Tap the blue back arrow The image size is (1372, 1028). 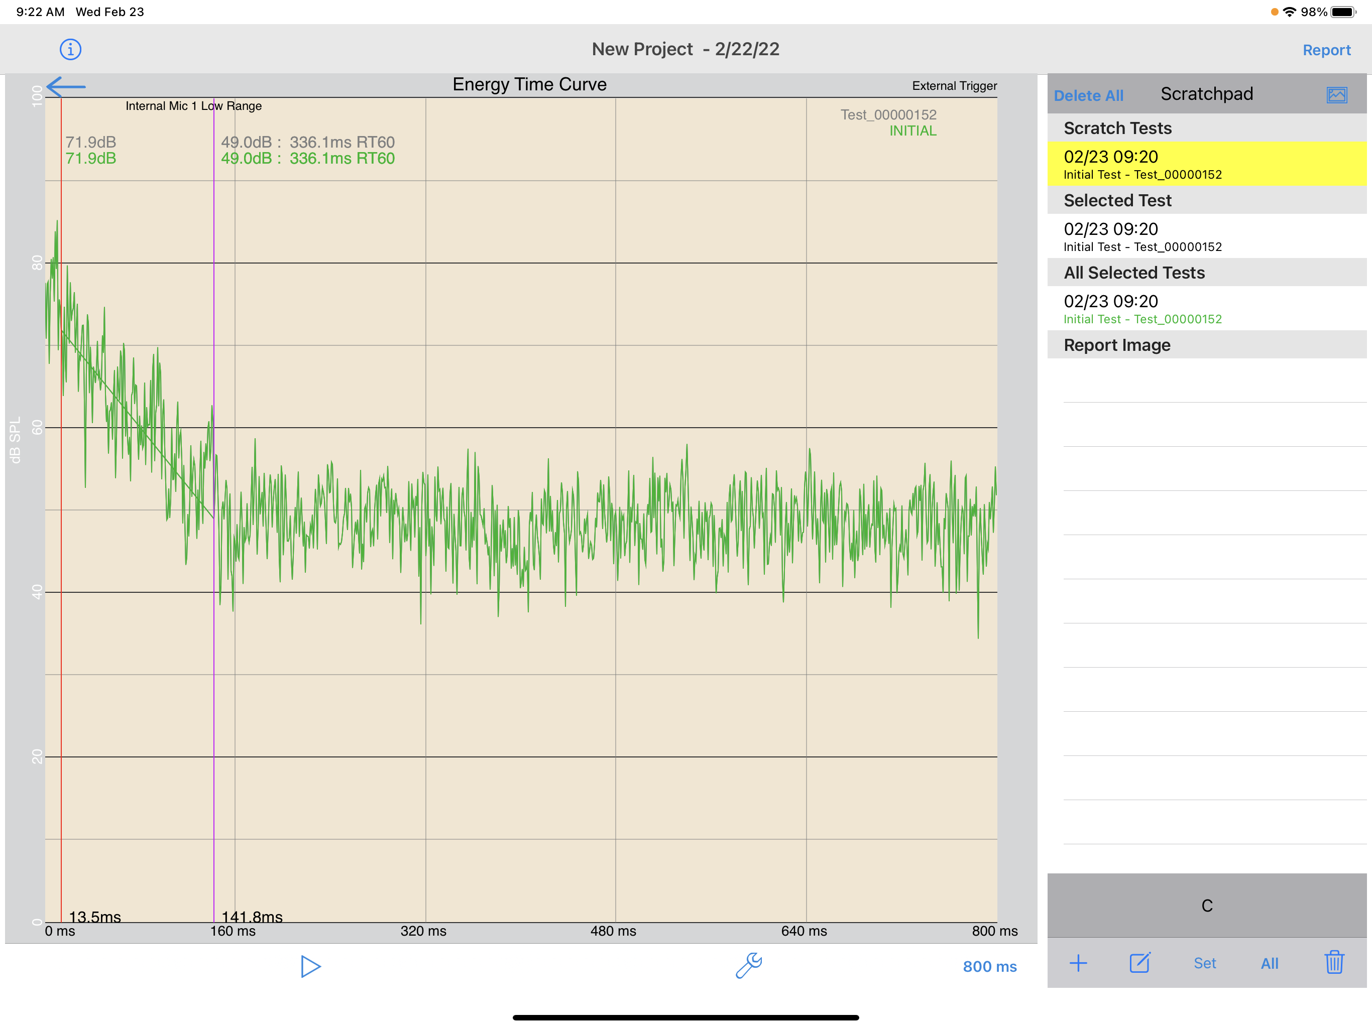(x=66, y=87)
